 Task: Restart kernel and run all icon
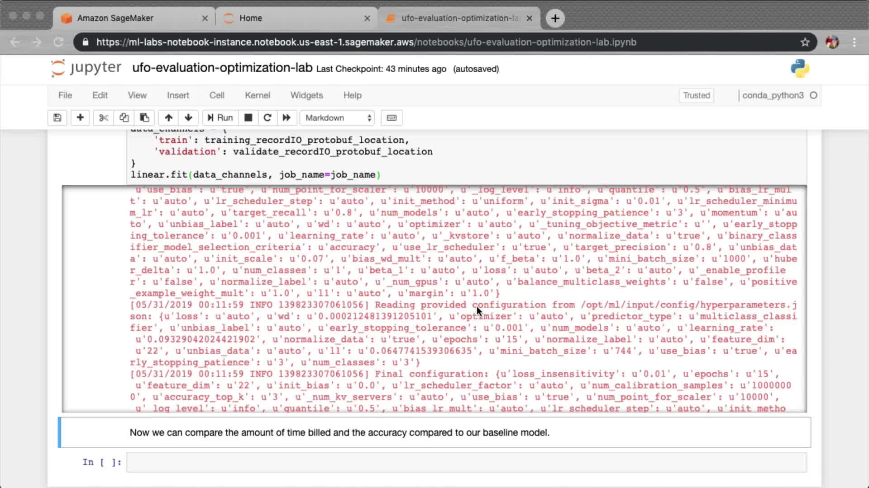[286, 117]
